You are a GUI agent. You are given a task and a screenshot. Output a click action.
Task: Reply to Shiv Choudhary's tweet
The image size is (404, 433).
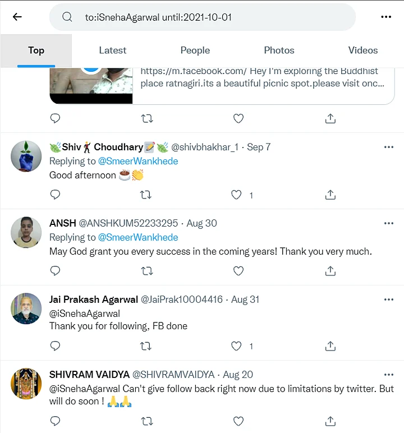click(55, 195)
